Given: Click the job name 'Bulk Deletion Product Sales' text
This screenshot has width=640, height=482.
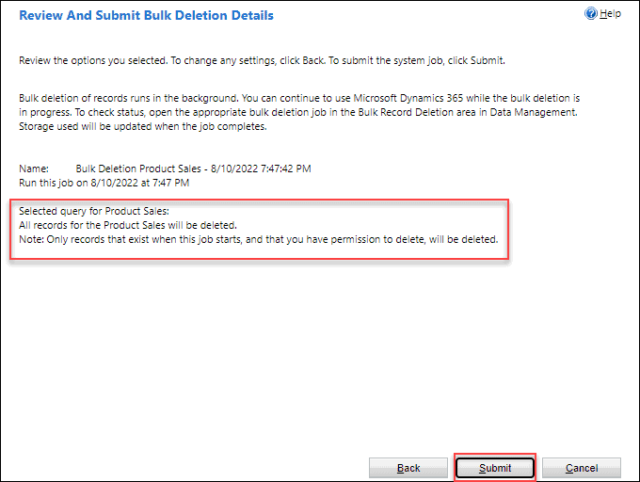Looking at the screenshot, I should (194, 169).
